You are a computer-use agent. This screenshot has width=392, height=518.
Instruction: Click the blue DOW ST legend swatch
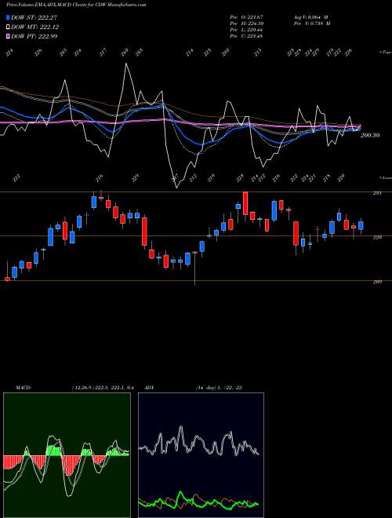(9, 18)
